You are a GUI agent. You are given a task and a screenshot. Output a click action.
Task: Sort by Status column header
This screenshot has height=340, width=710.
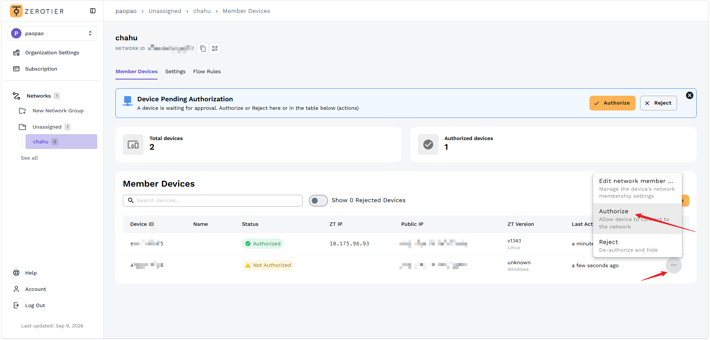click(x=250, y=224)
